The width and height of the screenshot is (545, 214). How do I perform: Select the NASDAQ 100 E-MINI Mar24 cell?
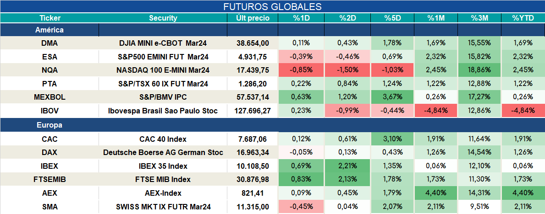[x=163, y=70]
